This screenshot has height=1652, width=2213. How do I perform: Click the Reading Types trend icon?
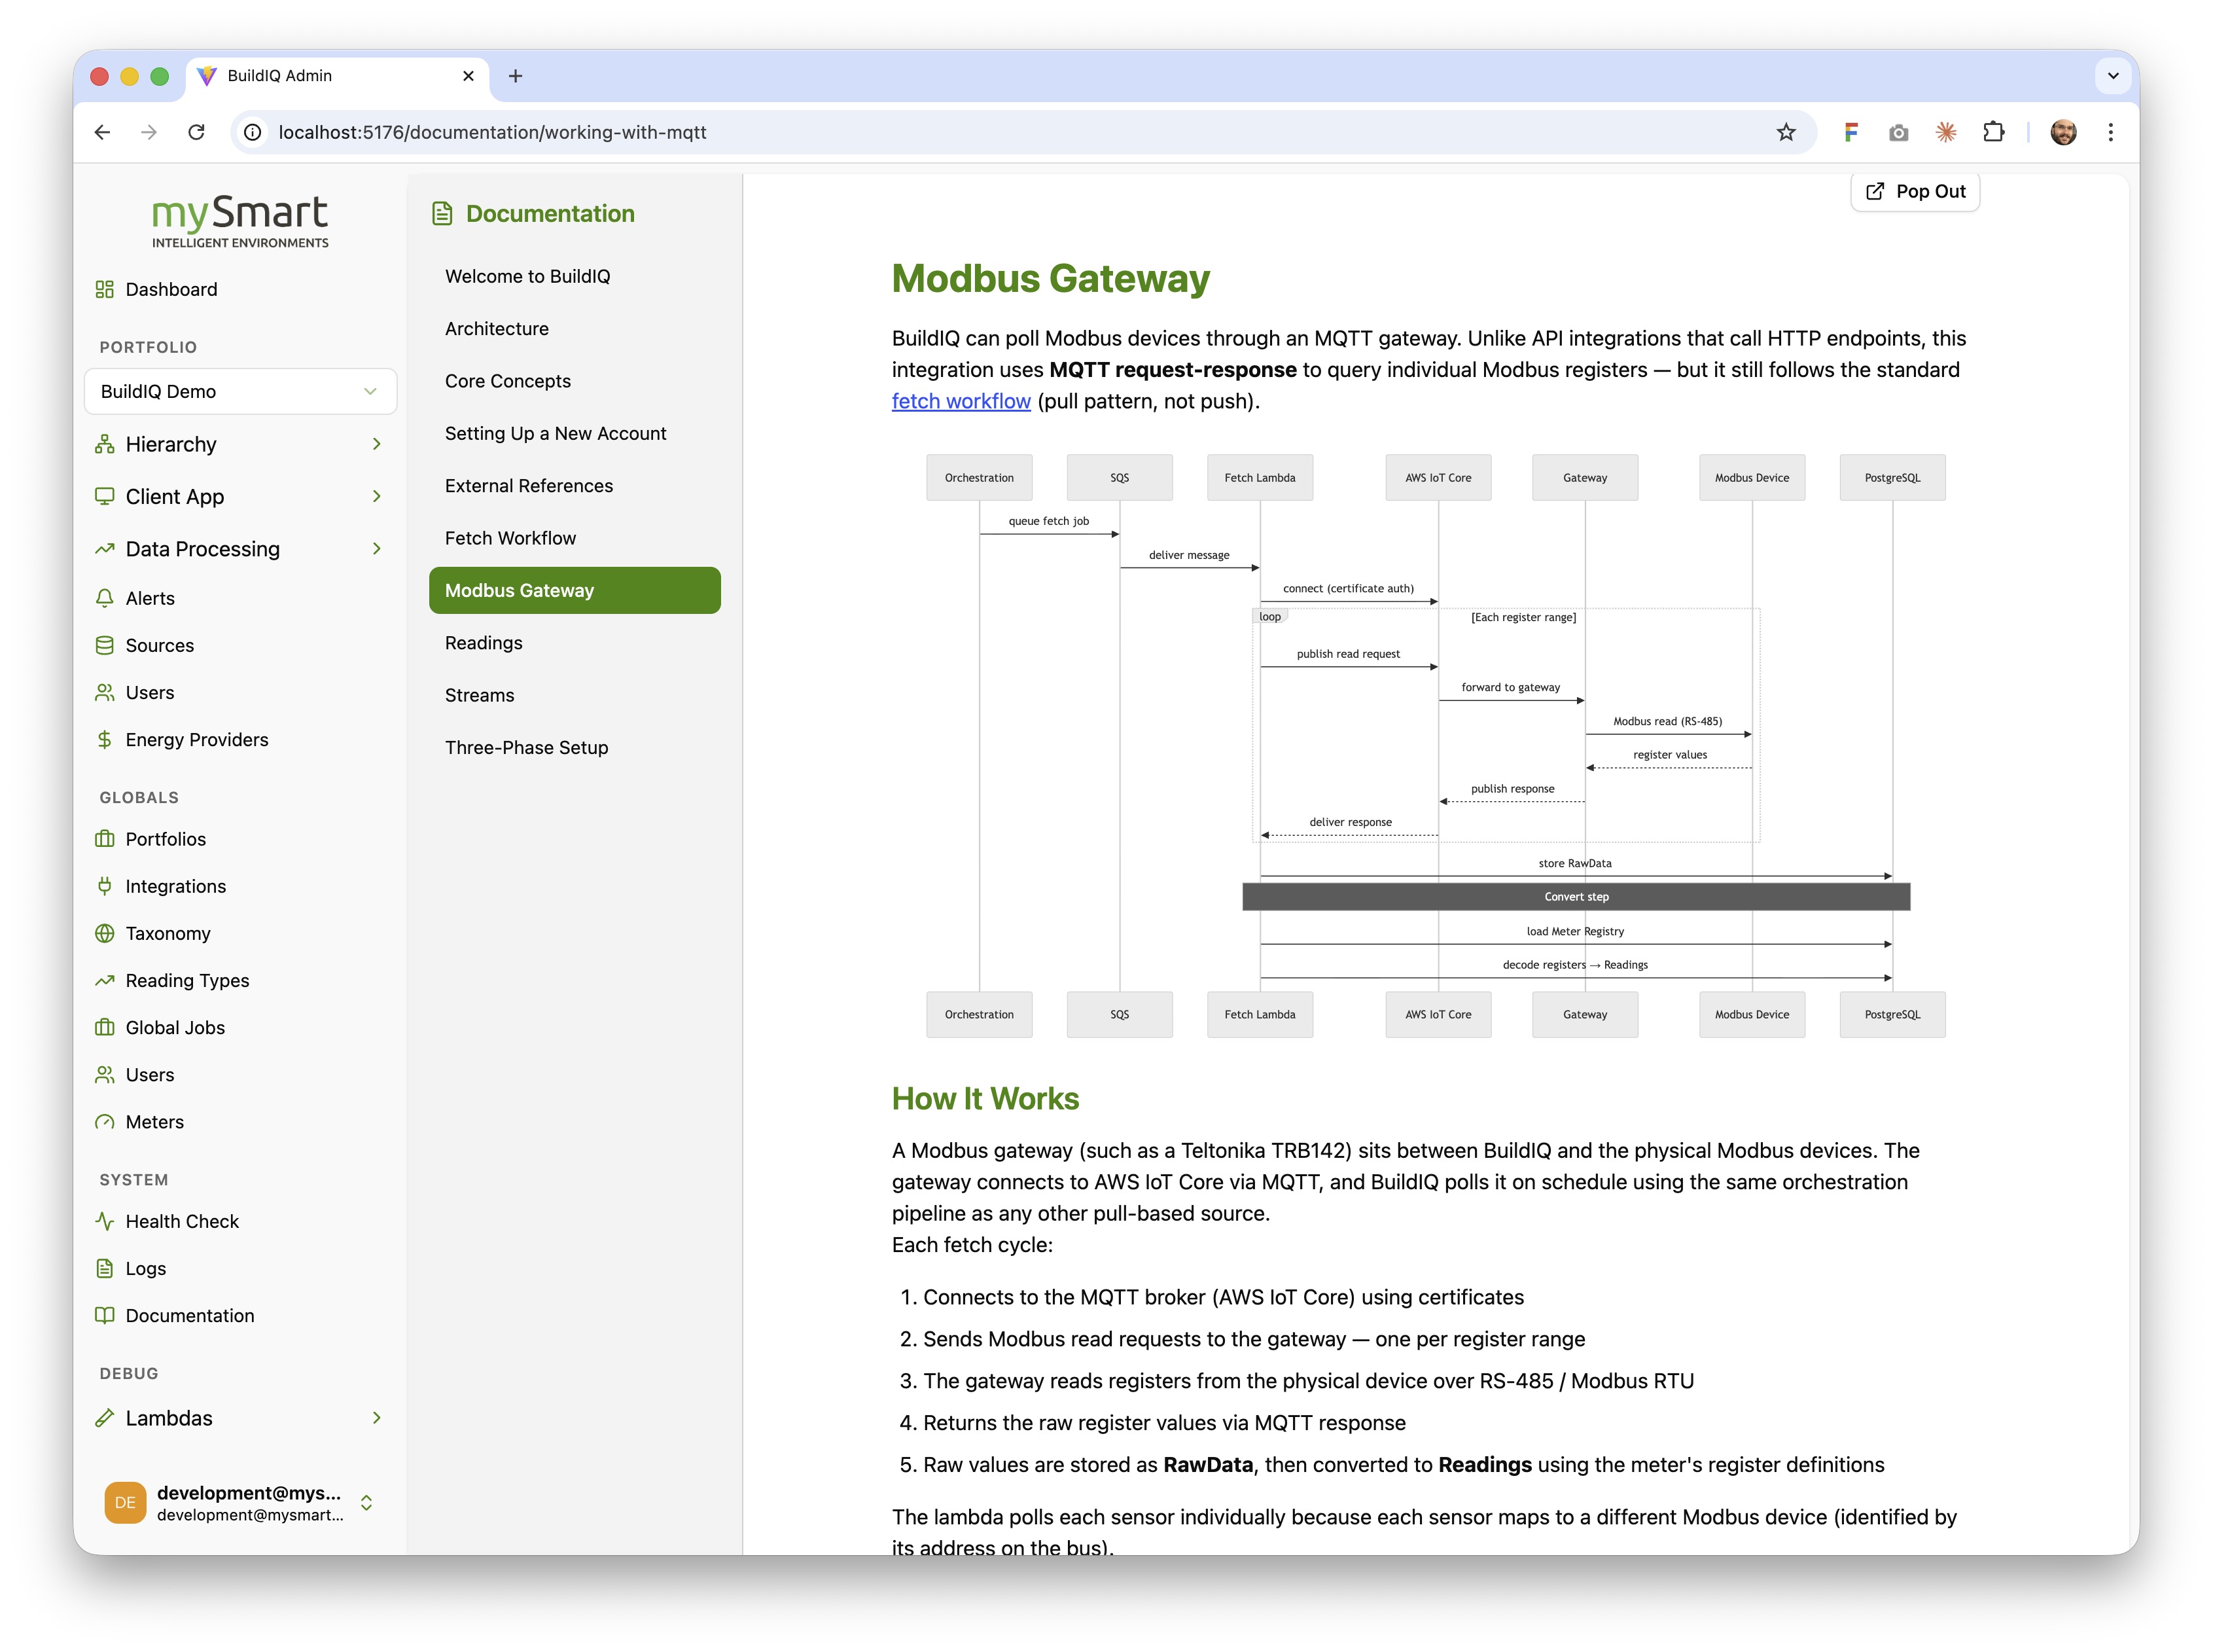[x=104, y=981]
